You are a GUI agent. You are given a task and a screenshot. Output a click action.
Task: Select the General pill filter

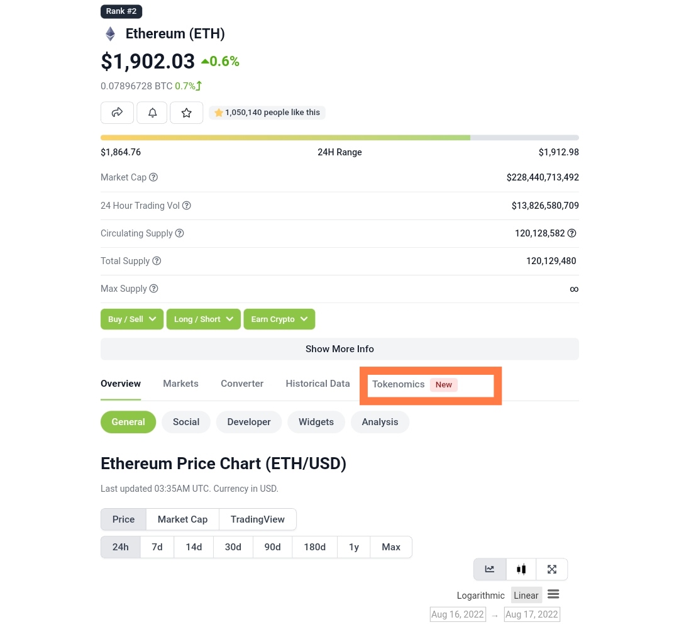coord(128,422)
